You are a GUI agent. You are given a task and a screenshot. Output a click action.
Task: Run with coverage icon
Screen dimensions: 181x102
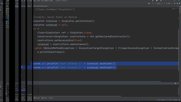point(169,3)
